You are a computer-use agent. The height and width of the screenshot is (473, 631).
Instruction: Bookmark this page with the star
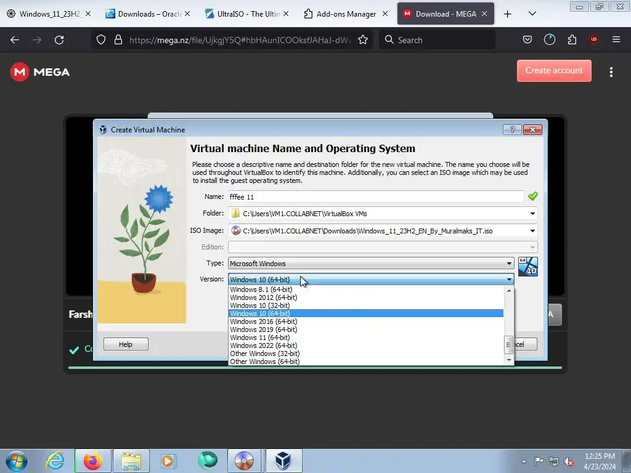363,40
